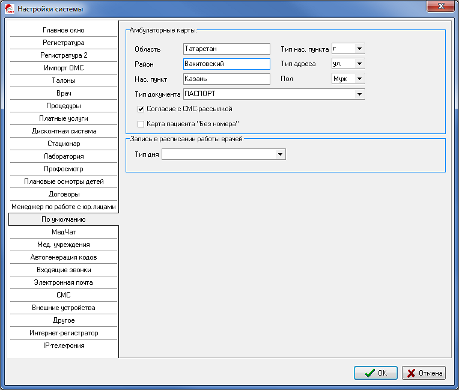This screenshot has width=459, height=390.
Task: Click the Отмена button
Action: point(424,373)
